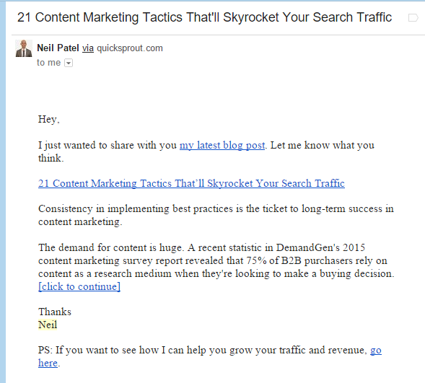Image resolution: width=425 pixels, height=383 pixels.
Task: Follow the "[click to continue]" link
Action: (x=79, y=286)
